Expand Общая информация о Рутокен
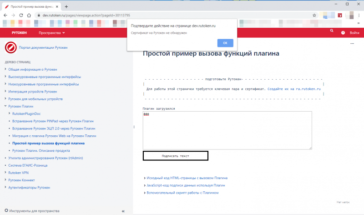 click(5, 69)
